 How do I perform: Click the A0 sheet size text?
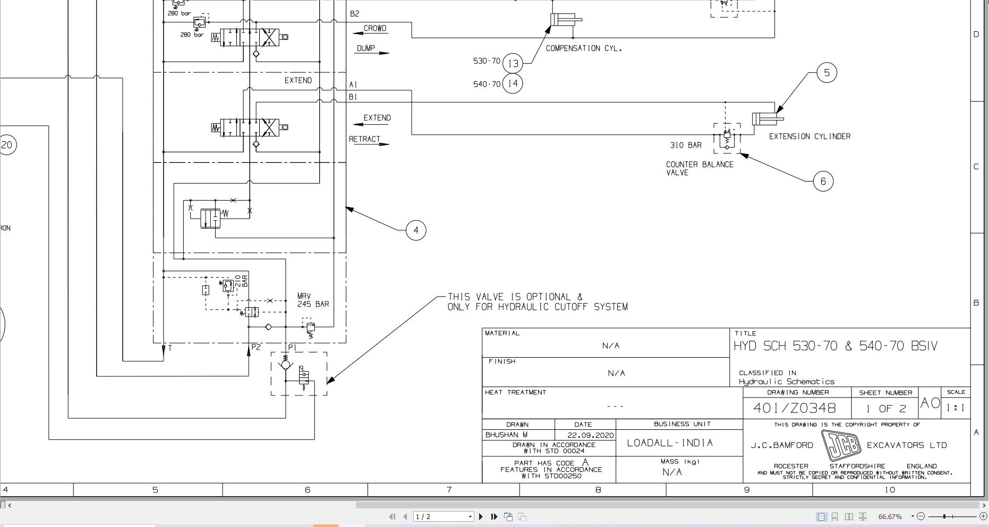[x=930, y=403]
